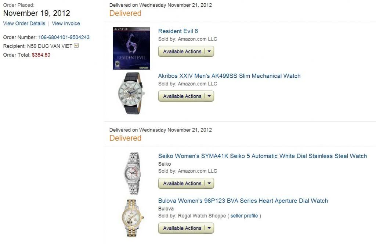Click order number 106-6804101-9504243

(x=64, y=37)
